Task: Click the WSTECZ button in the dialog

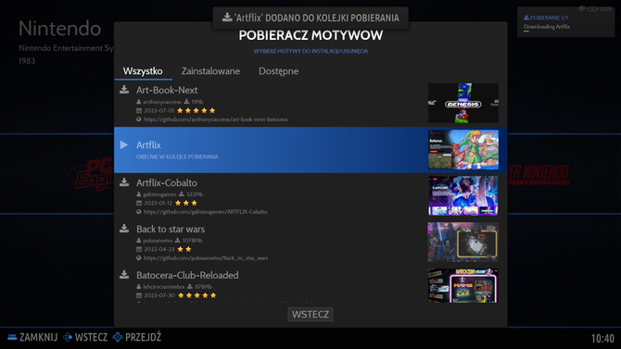Action: pyautogui.click(x=310, y=315)
